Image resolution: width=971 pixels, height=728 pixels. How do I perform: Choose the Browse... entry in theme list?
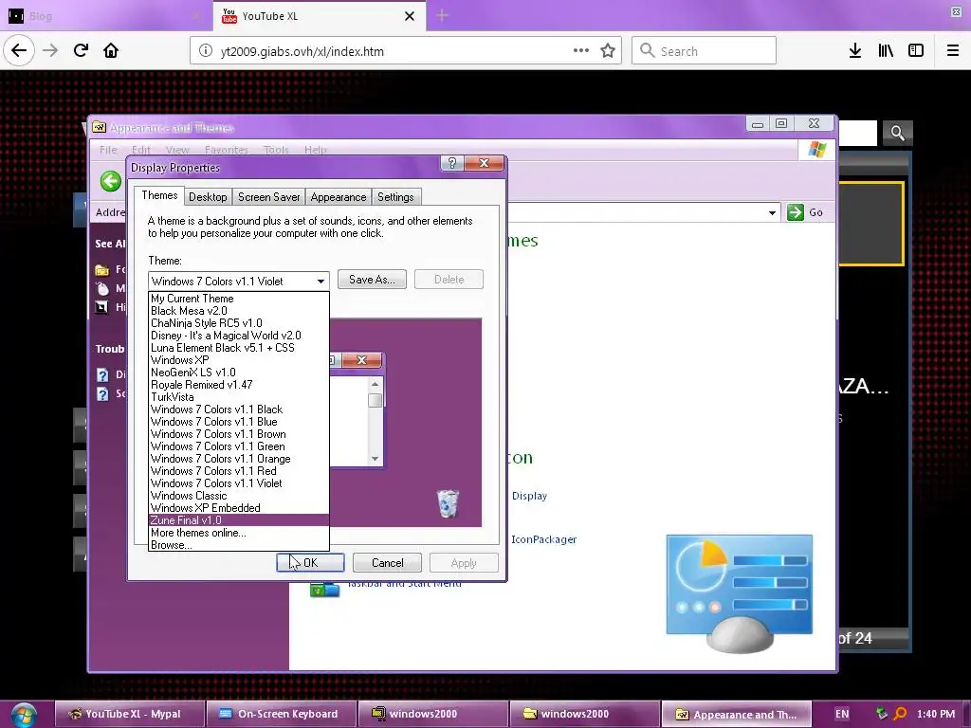(239, 545)
